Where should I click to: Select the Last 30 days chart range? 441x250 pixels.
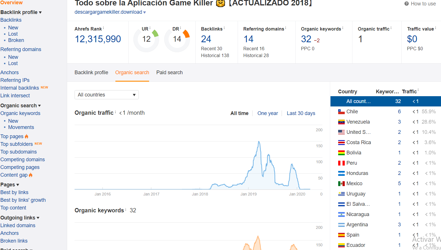(301, 113)
